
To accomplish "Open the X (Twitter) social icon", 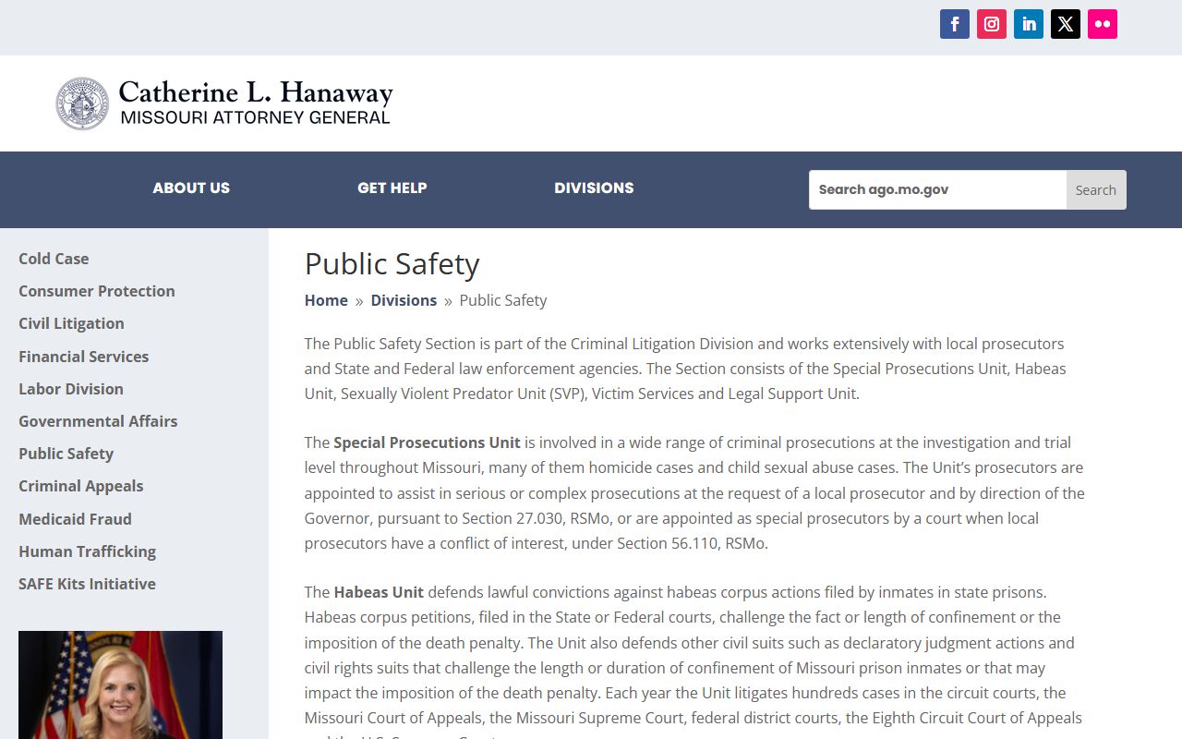I will coord(1066,24).
